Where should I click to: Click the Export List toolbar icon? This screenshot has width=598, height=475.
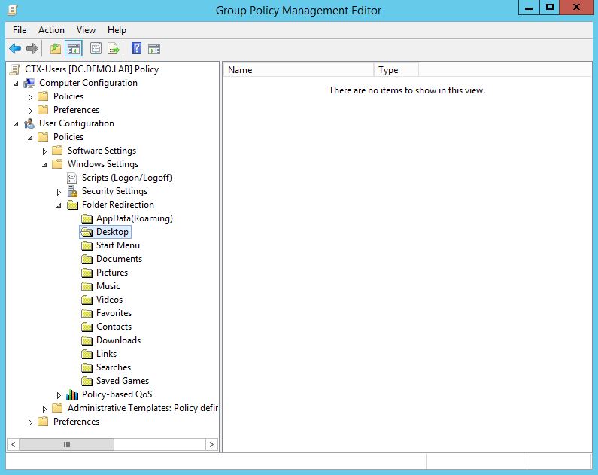114,49
